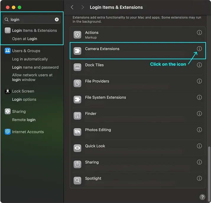Select Login Items & Extensions in sidebar
This screenshot has width=211, height=203.
tap(31, 30)
